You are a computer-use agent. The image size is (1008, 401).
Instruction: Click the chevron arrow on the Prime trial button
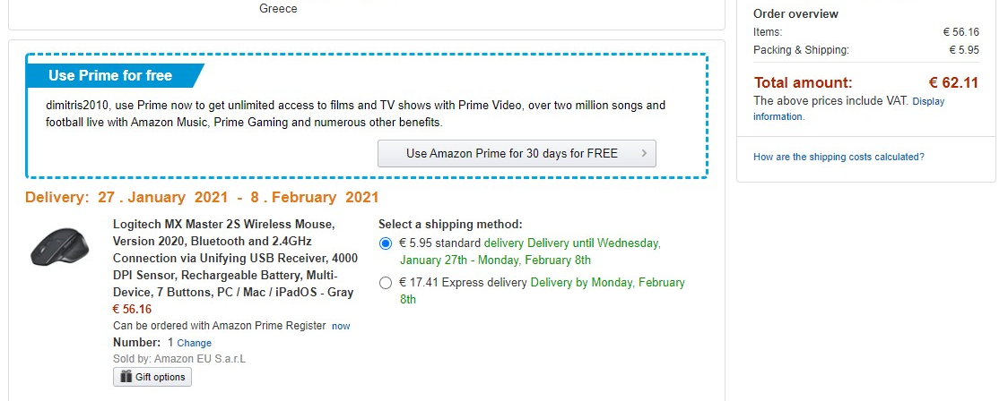[644, 153]
